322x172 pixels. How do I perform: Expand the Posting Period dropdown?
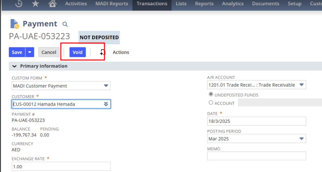[301, 139]
